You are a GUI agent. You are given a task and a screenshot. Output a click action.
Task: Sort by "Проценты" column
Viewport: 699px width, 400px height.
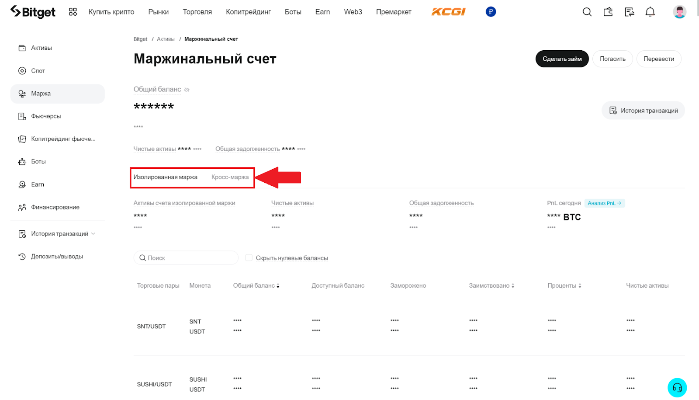tap(580, 286)
